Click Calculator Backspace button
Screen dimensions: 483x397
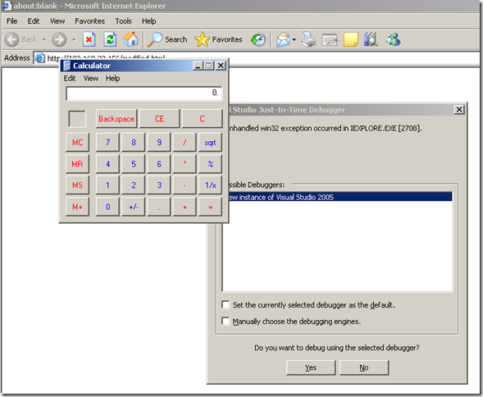116,119
